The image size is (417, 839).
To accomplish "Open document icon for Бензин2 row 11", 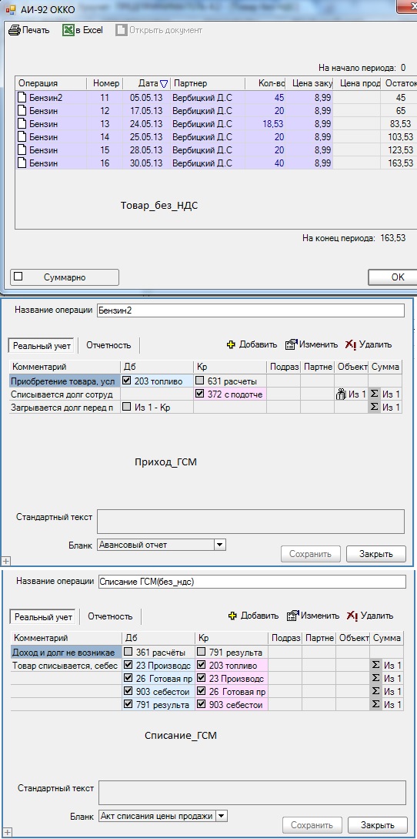I will click(x=22, y=98).
